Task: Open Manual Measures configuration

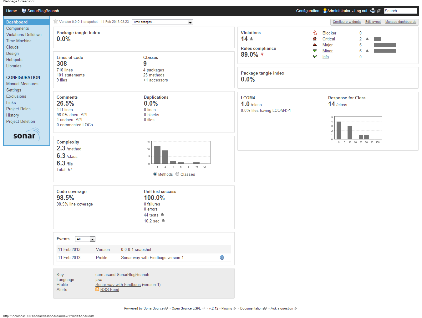Action: point(22,84)
